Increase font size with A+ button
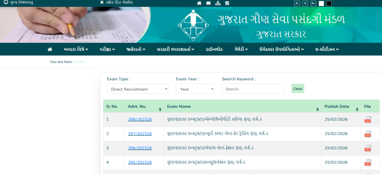Viewport: 382px width, 174px height. (313, 3)
